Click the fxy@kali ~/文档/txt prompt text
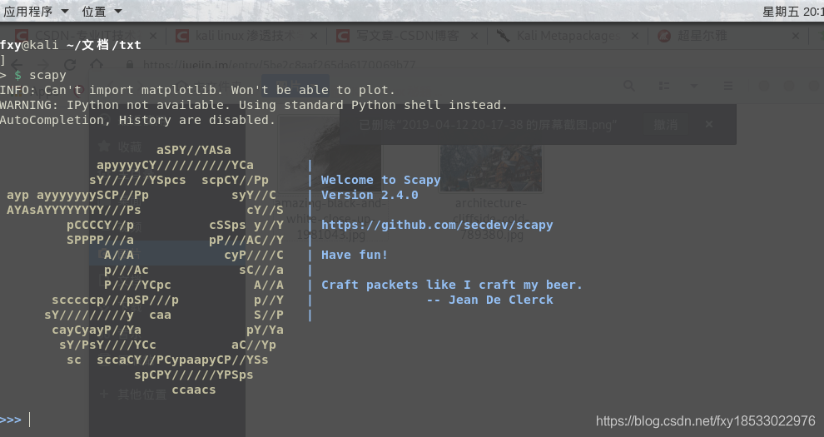Screen dimensions: 824x437 tap(71, 45)
